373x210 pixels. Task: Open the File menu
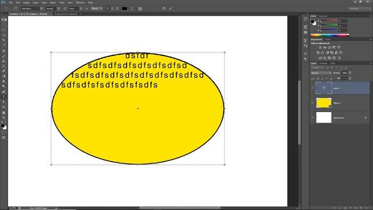pos(11,2)
